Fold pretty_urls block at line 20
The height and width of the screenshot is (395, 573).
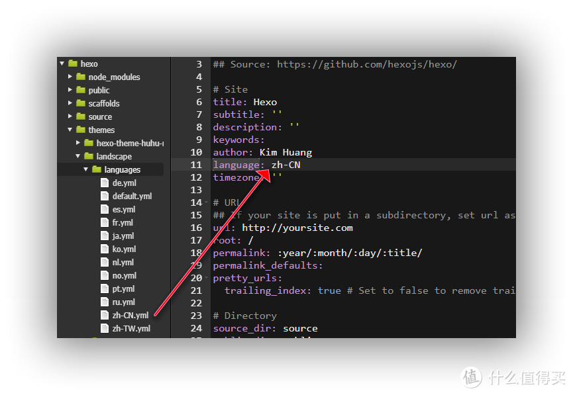coord(207,278)
